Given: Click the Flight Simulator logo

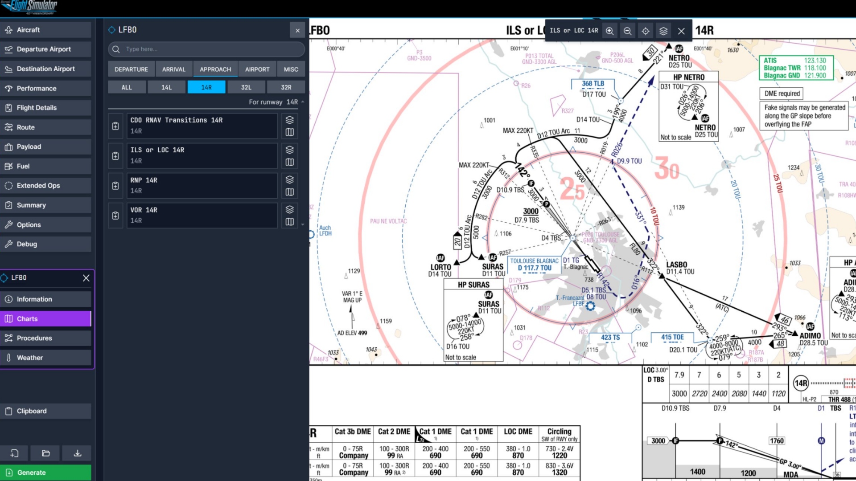Looking at the screenshot, I should (x=29, y=7).
